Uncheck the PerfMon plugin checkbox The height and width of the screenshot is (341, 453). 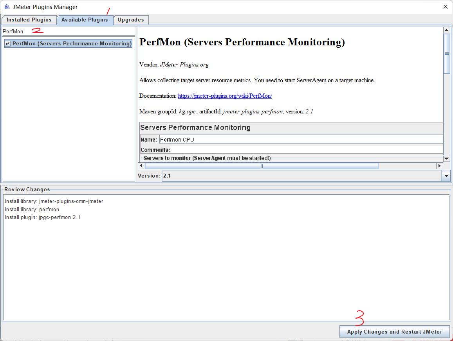coord(8,44)
